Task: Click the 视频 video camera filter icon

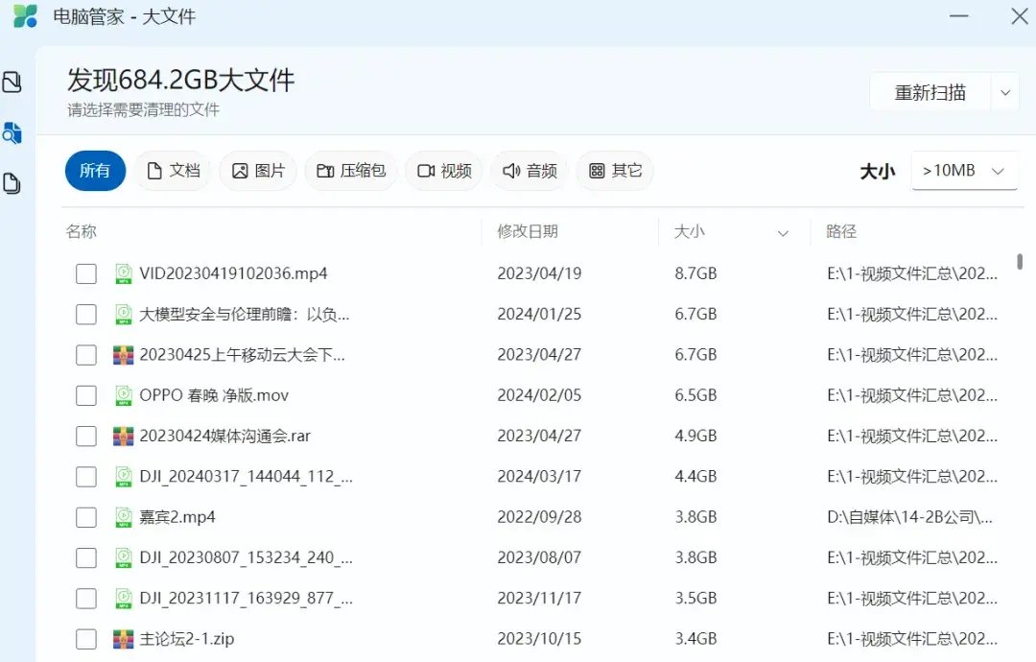Action: [424, 171]
